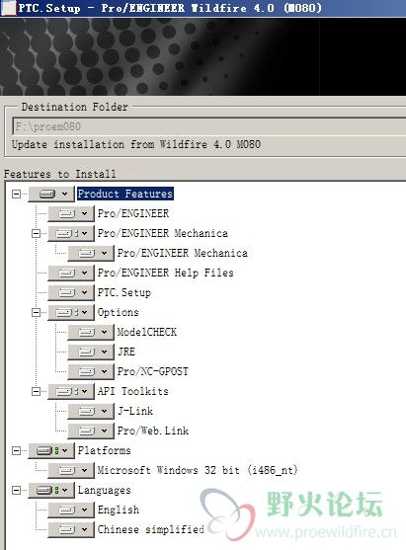The width and height of the screenshot is (406, 550).
Task: Collapse the Languages tree node
Action: pyautogui.click(x=16, y=491)
